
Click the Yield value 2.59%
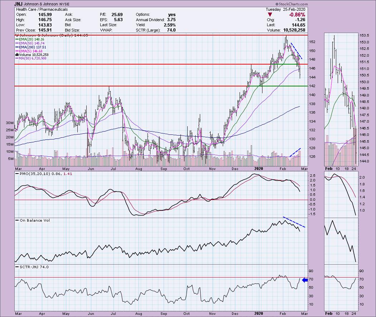point(170,25)
